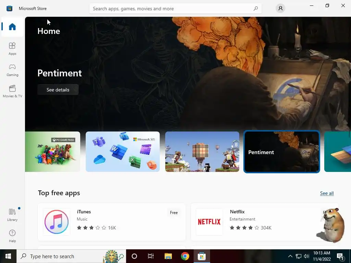Select Minecraft Burberry carousel thumbnail

tap(202, 152)
